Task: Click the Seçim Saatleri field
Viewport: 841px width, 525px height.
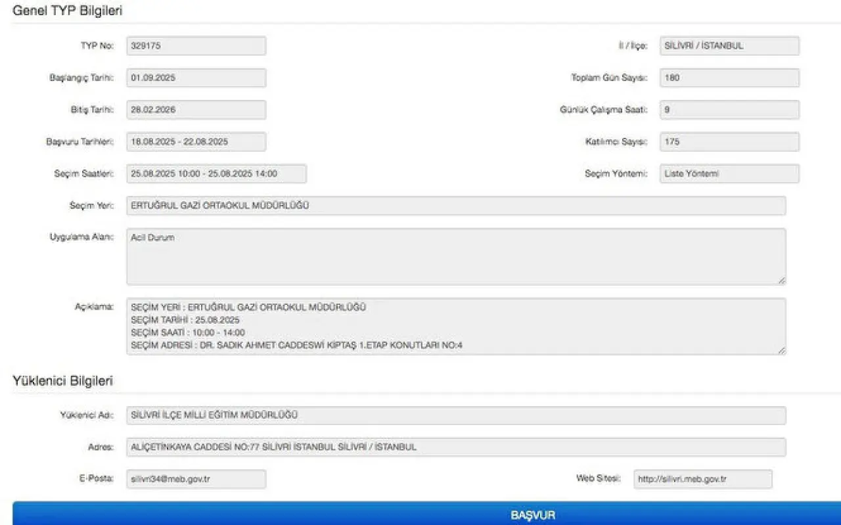Action: pos(216,174)
